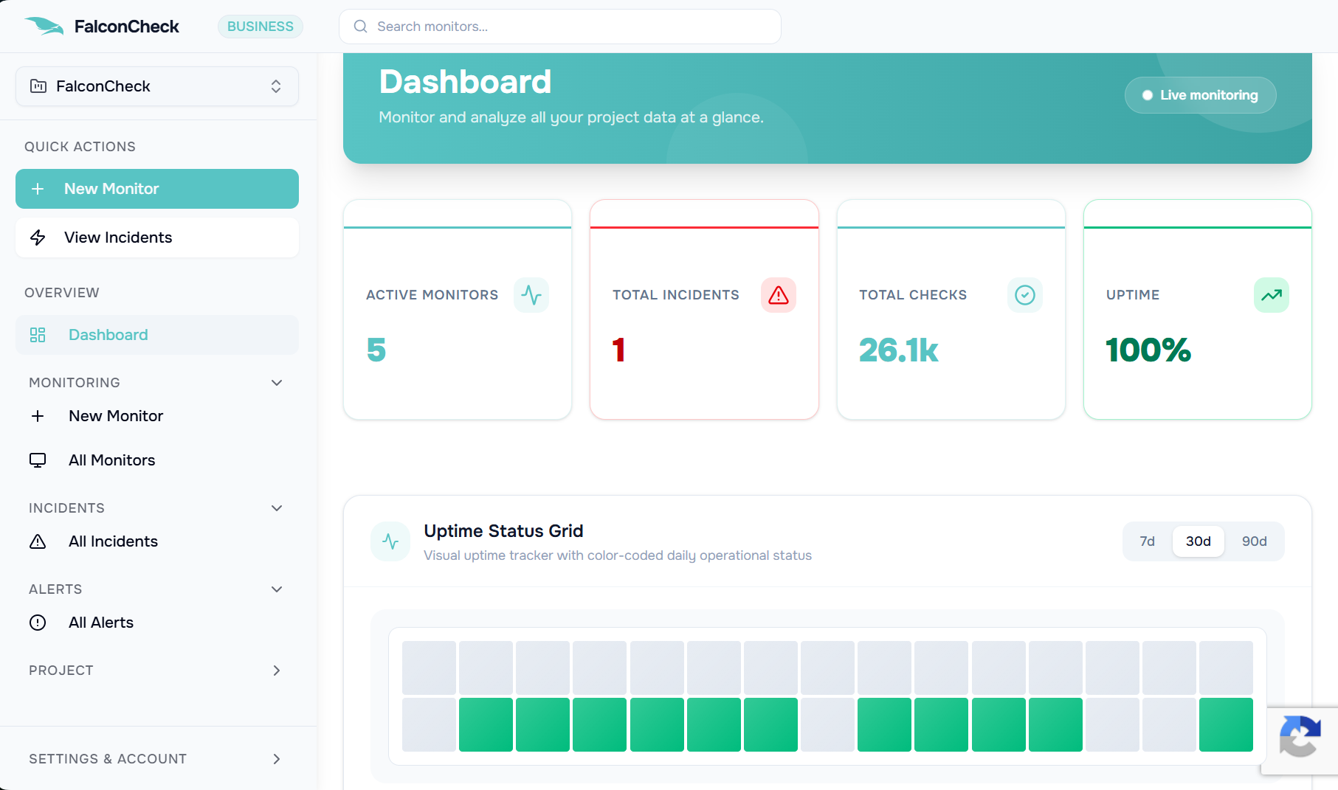The image size is (1338, 790).
Task: Expand the Project section chevron
Action: 277,671
